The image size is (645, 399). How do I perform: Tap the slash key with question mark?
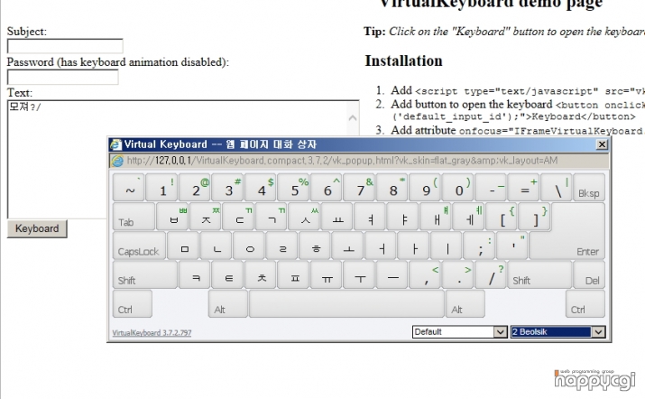pos(491,274)
